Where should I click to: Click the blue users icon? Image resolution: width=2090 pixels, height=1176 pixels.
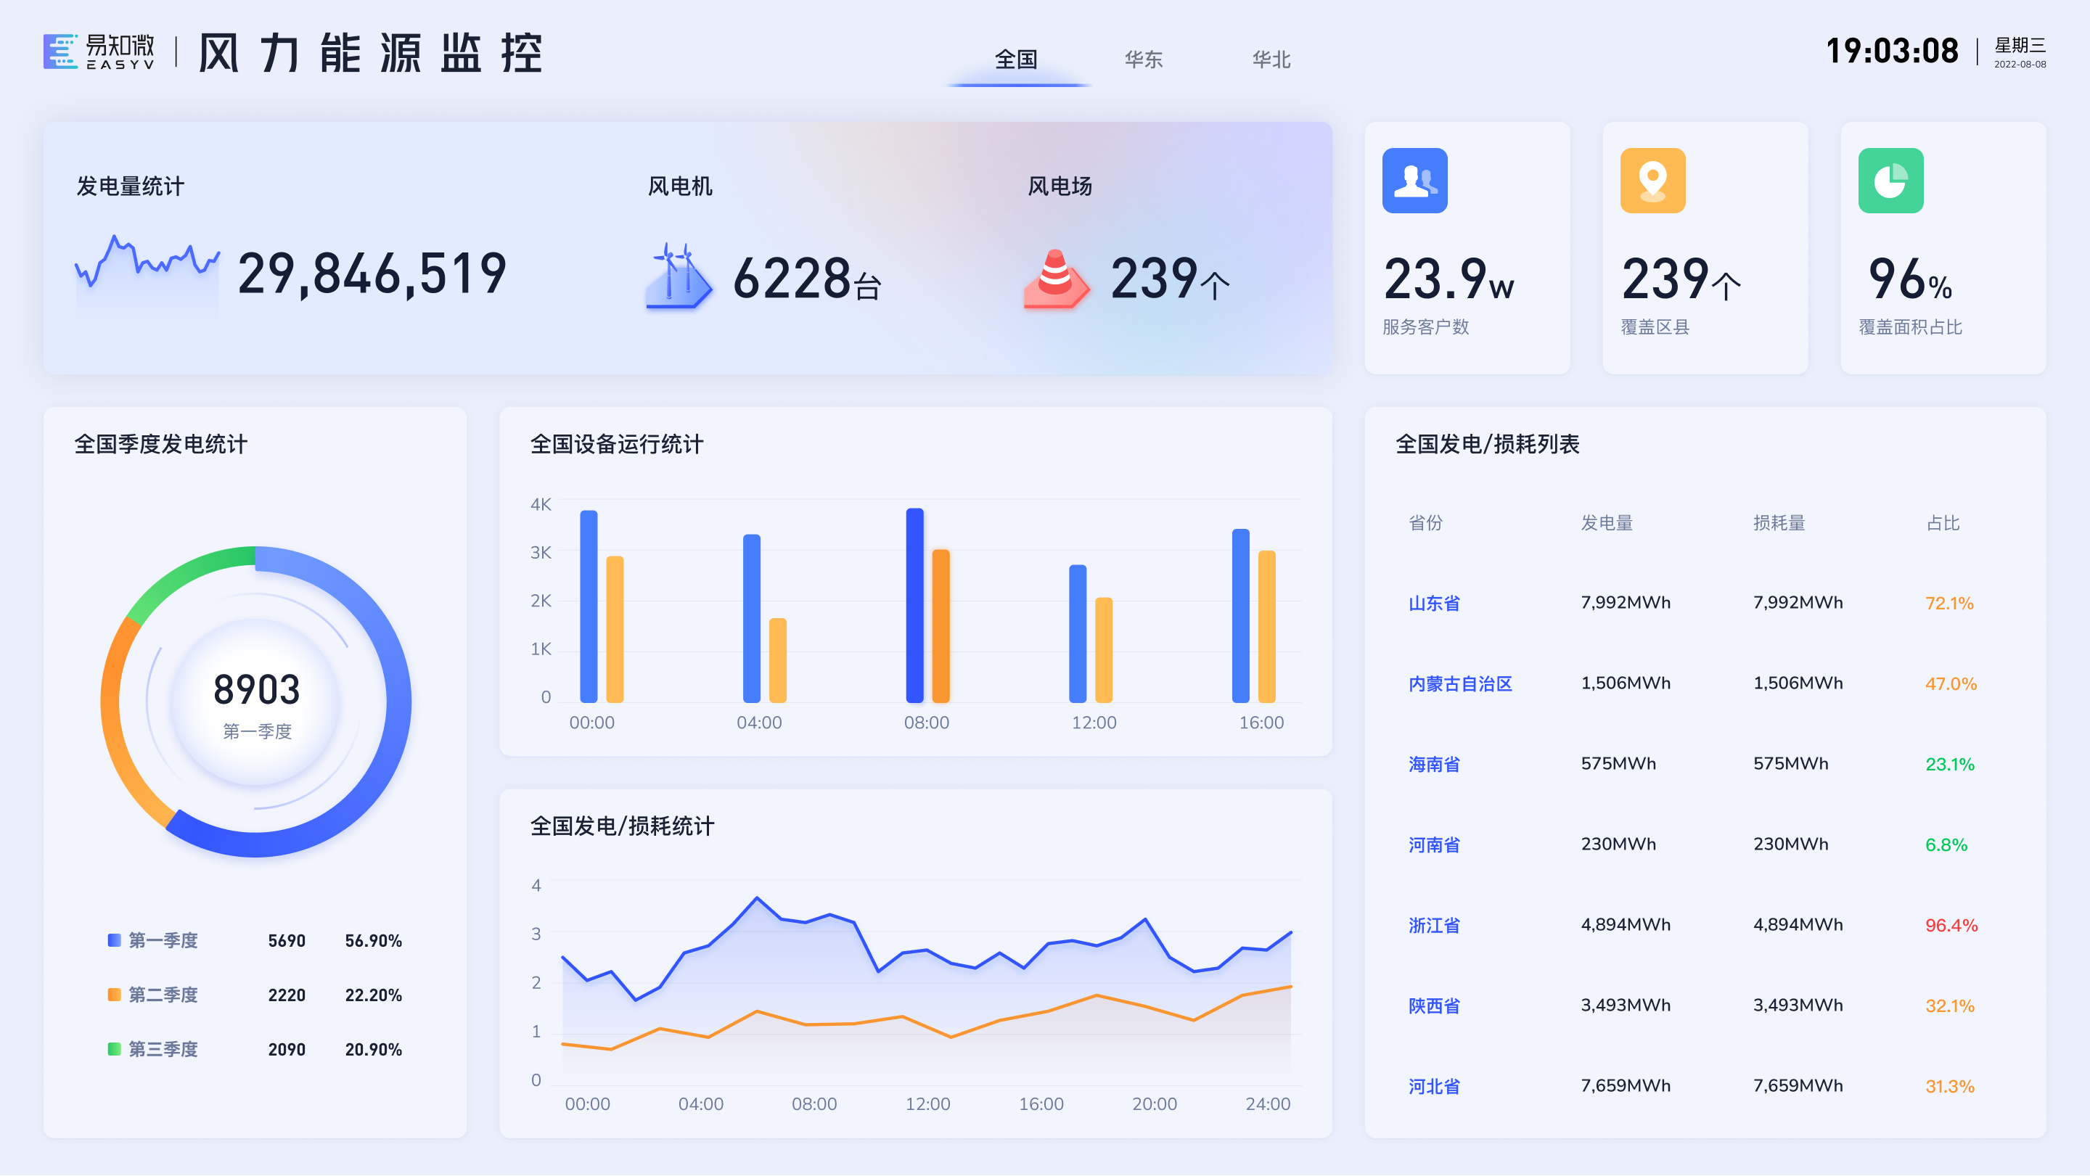[x=1414, y=180]
